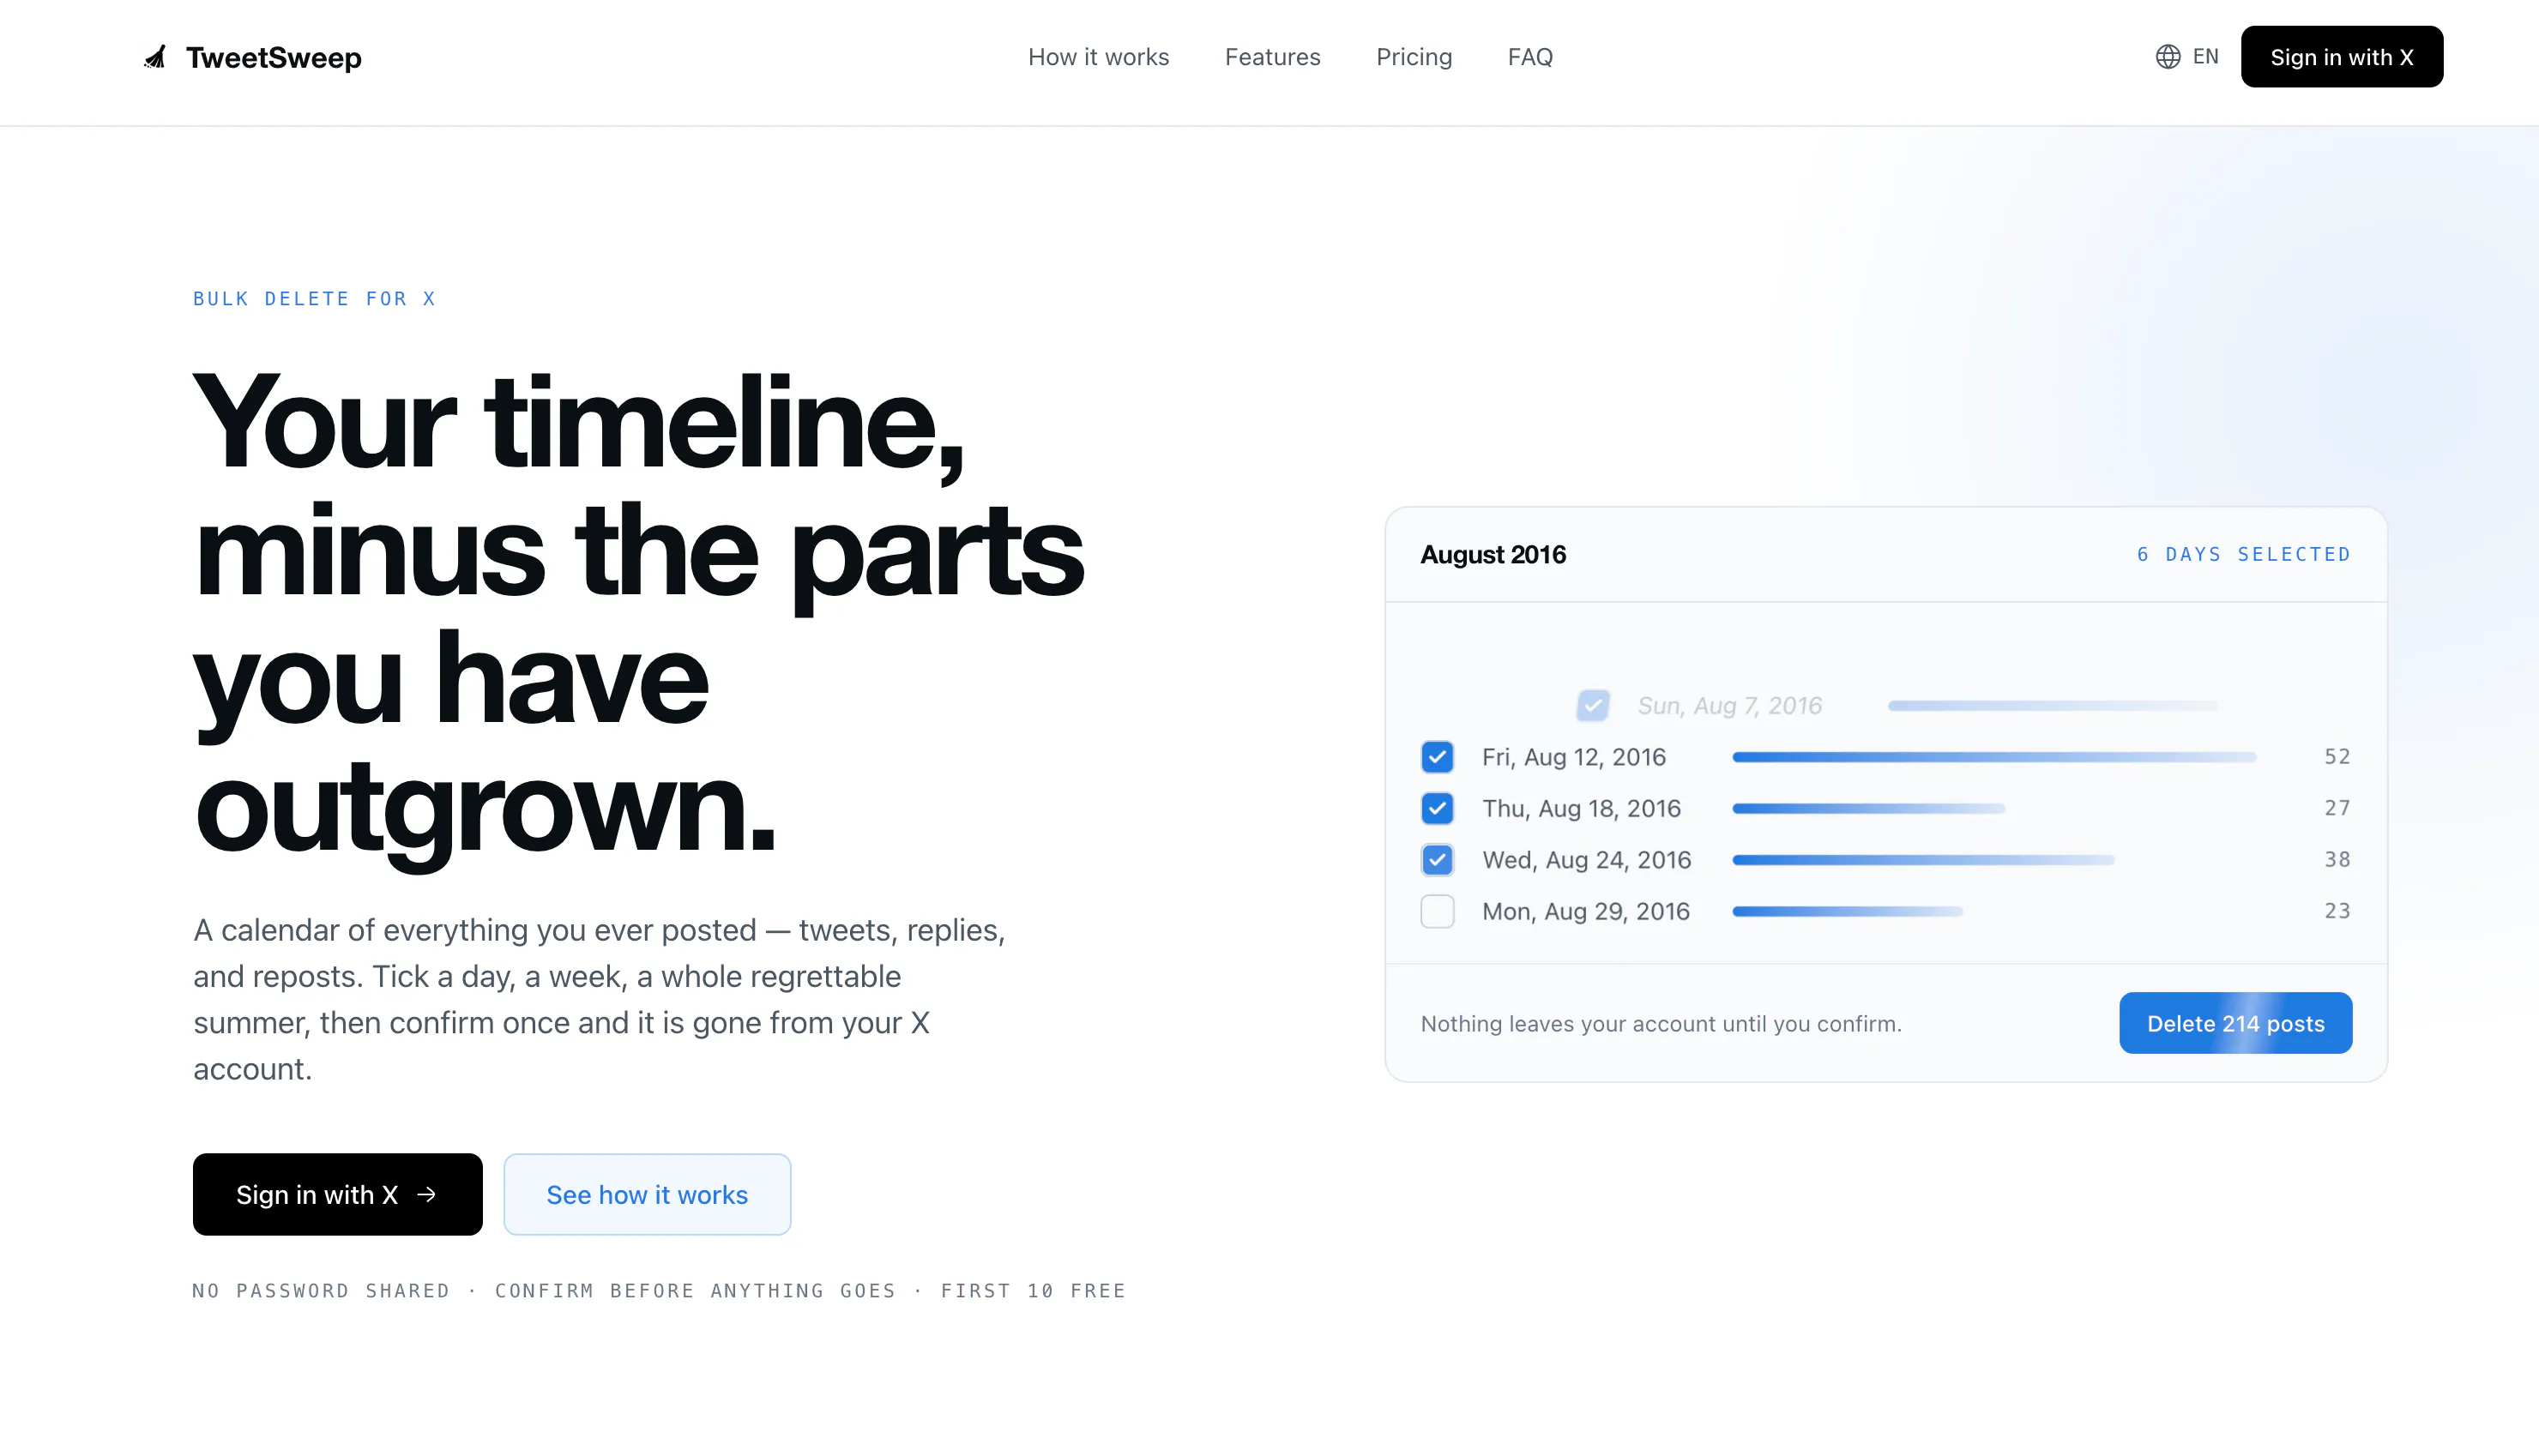
Task: Click the Sun, Aug 7, 2016 faded date label
Action: 1729,706
